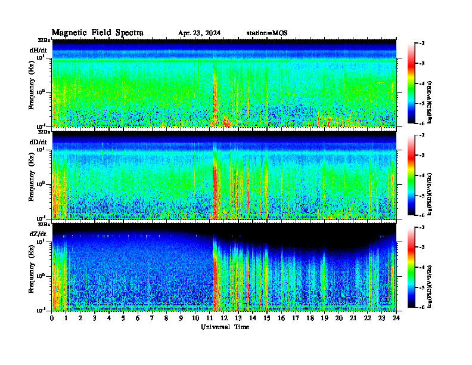Viewport: 472px width, 365px height.
Task: Click the '12' hour tick on time axis
Action: tap(224, 318)
